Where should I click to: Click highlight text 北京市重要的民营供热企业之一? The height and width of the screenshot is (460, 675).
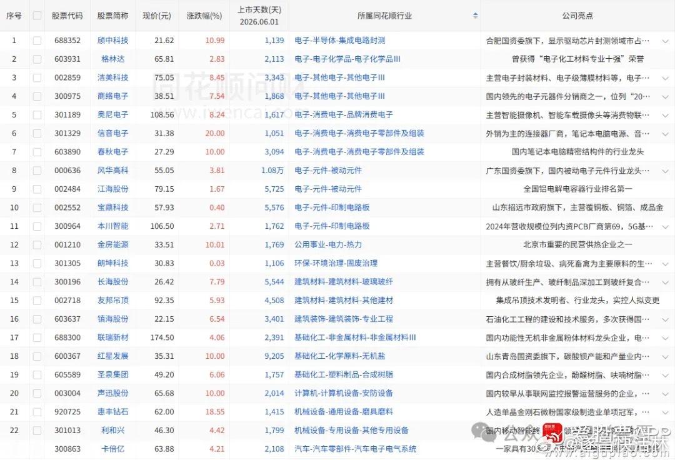[577, 245]
